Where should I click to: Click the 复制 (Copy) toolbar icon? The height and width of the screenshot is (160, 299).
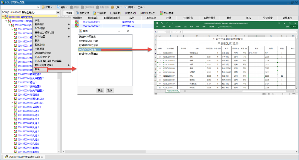[58, 7]
